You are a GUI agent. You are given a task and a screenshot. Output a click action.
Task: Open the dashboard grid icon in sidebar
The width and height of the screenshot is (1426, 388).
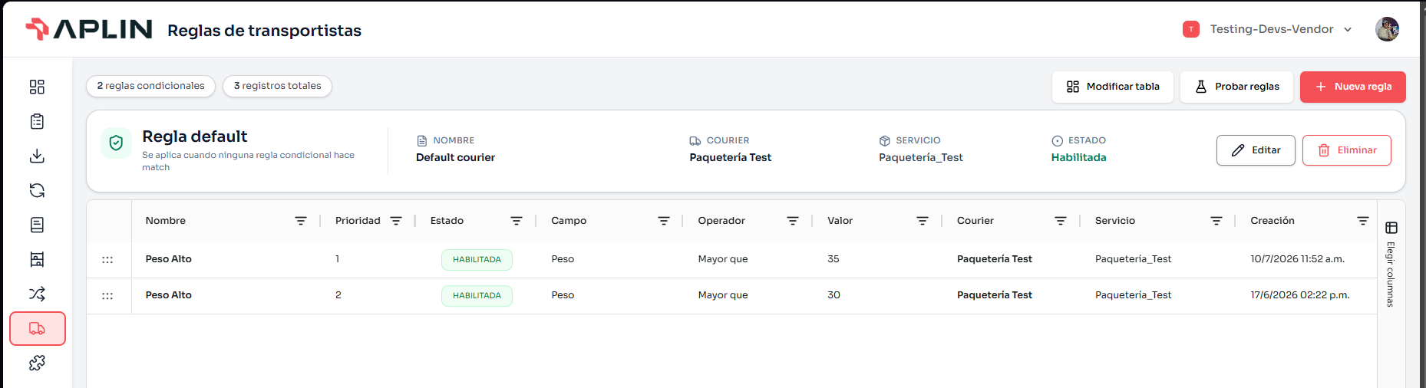pyautogui.click(x=37, y=87)
